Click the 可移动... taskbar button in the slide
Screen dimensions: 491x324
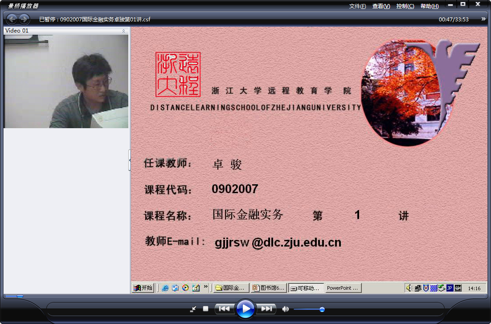pos(306,288)
